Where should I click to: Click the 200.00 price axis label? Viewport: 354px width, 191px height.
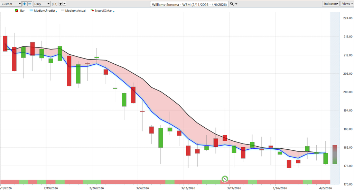[x=348, y=92]
